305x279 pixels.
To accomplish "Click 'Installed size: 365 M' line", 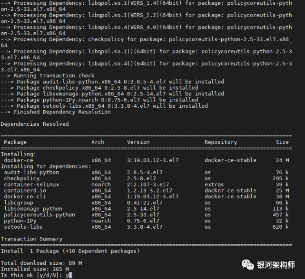I will click(x=35, y=269).
